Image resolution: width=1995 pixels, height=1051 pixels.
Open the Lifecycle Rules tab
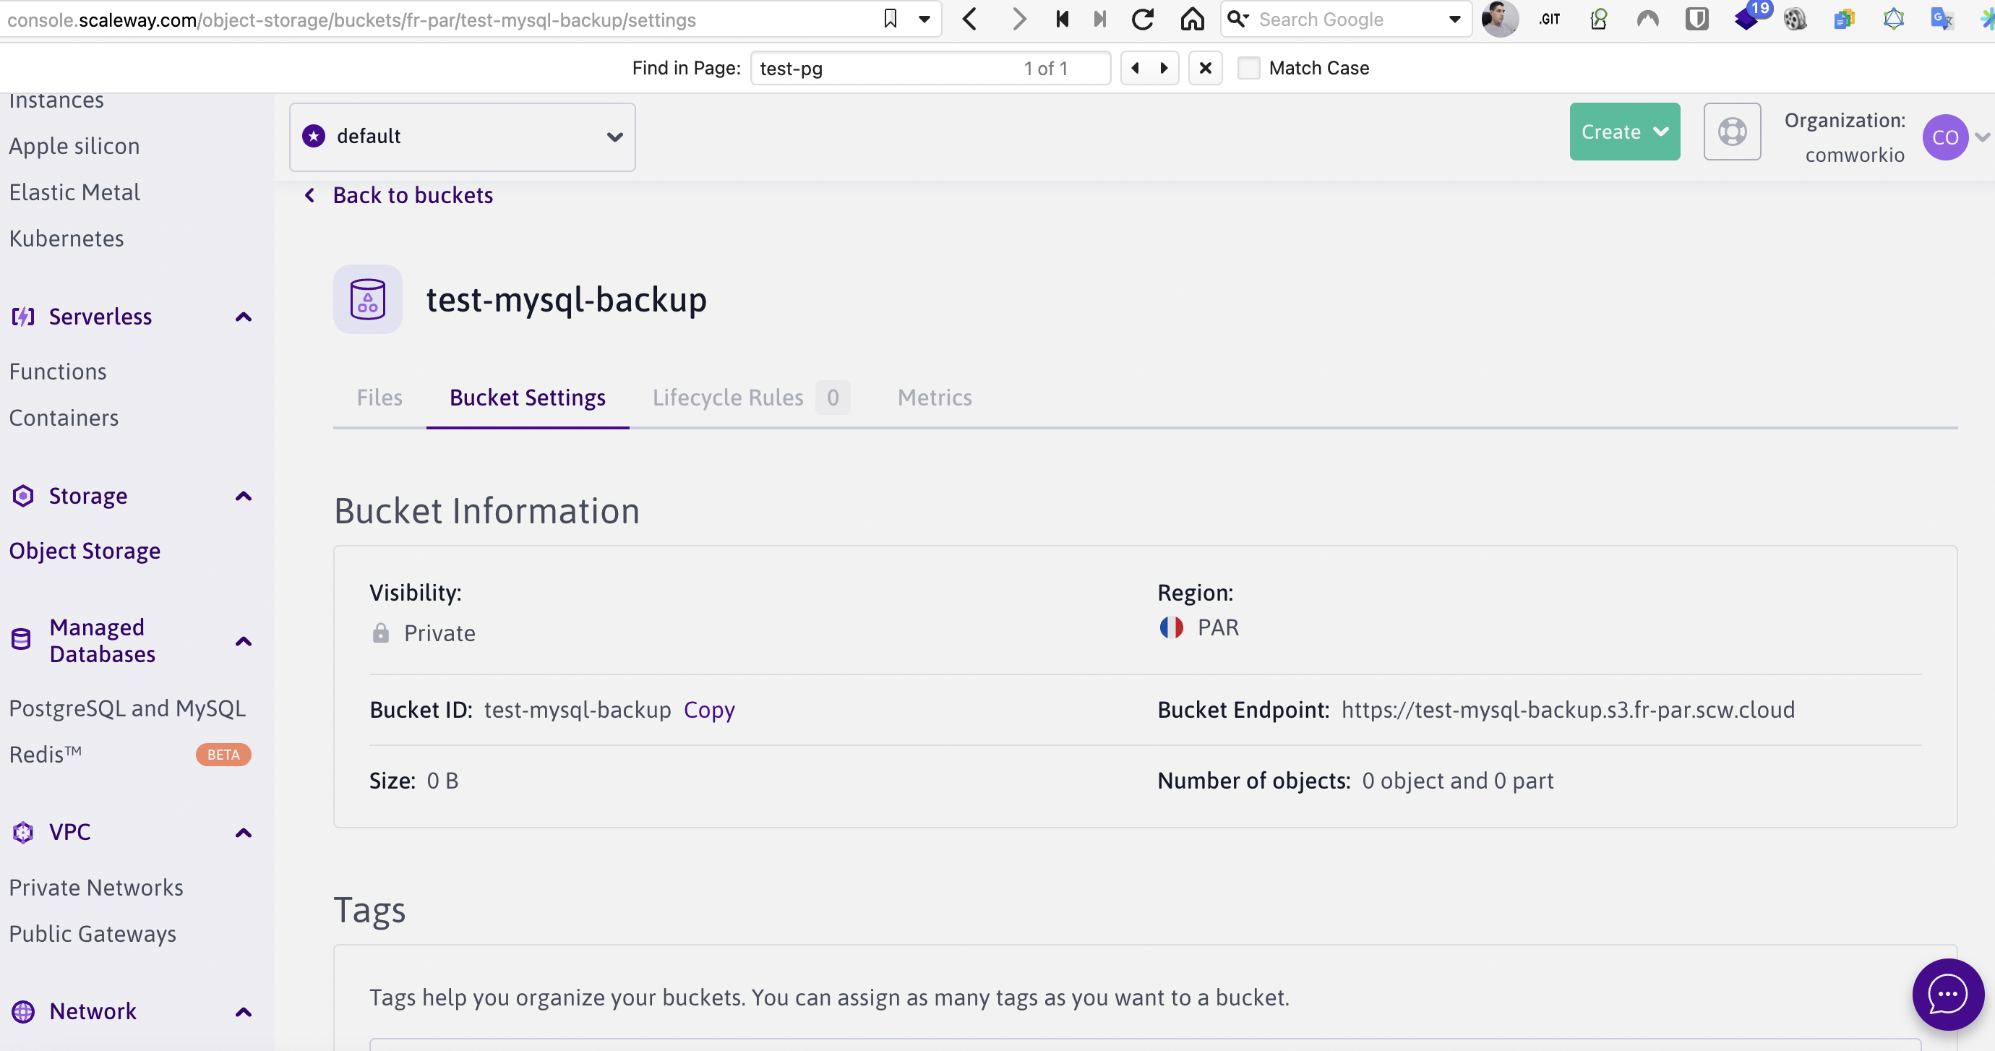(x=728, y=398)
